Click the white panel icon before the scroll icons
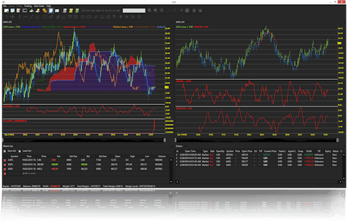This screenshot has width=347, height=221. (x=57, y=10)
